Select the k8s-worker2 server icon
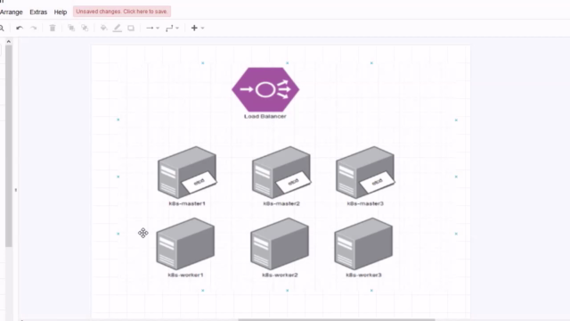The height and width of the screenshot is (321, 570). pyautogui.click(x=280, y=243)
